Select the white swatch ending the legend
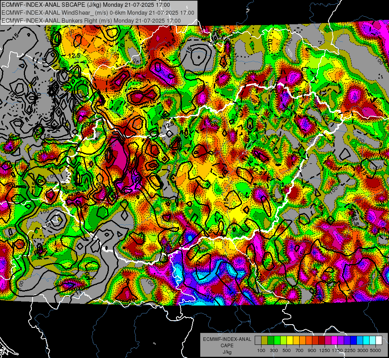 coord(379,340)
